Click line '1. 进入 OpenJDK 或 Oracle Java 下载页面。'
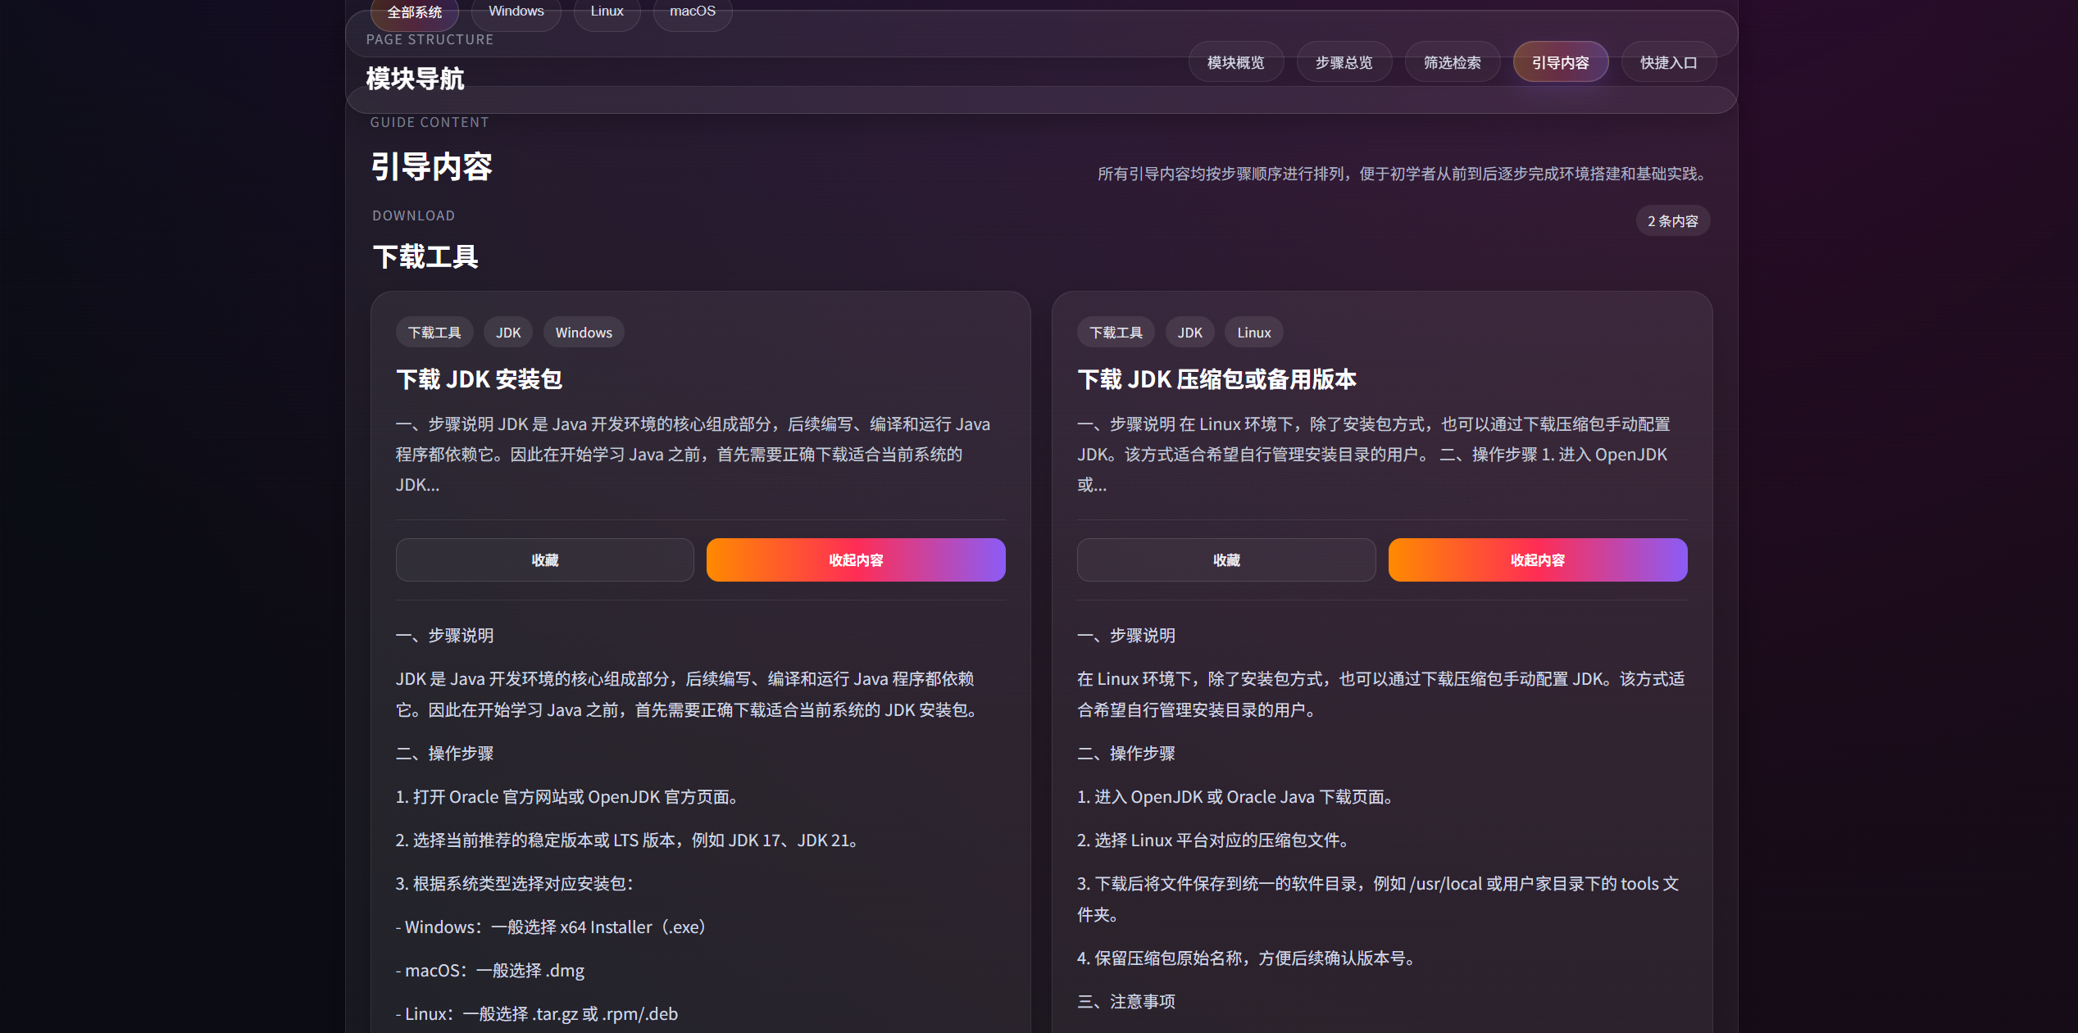This screenshot has height=1033, width=2078. pos(1238,797)
